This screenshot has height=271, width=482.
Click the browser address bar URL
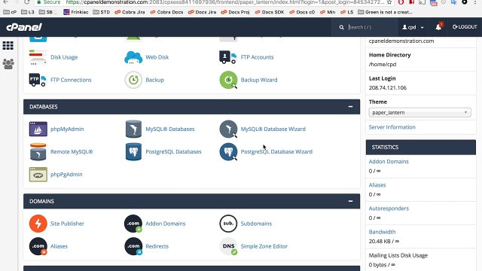click(x=224, y=2)
